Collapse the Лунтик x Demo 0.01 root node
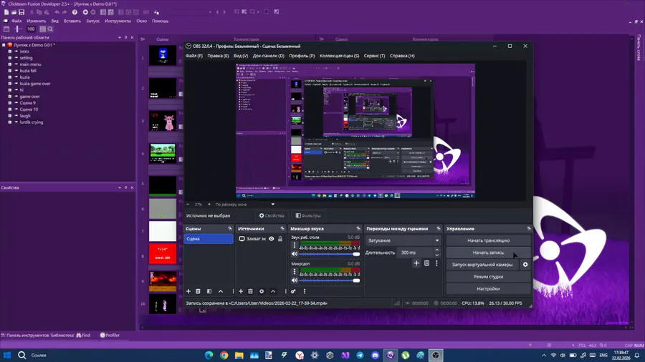The width and height of the screenshot is (645, 362). point(4,45)
